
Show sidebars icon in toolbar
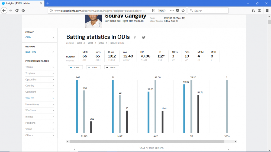(x=259, y=11)
